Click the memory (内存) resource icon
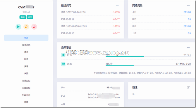 [x=63, y=64]
